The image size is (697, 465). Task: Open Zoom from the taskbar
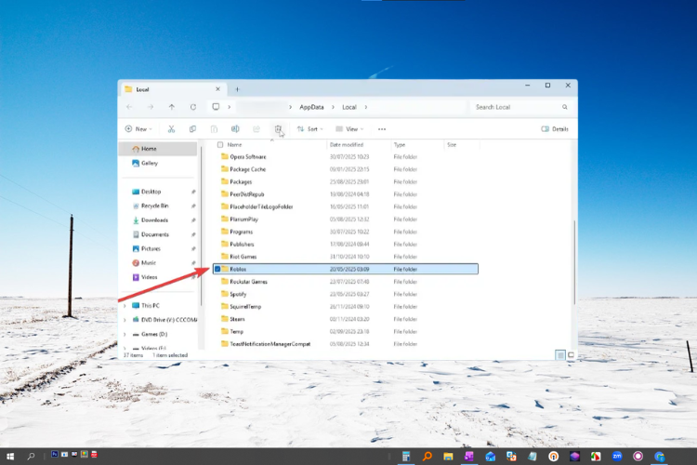[617, 456]
